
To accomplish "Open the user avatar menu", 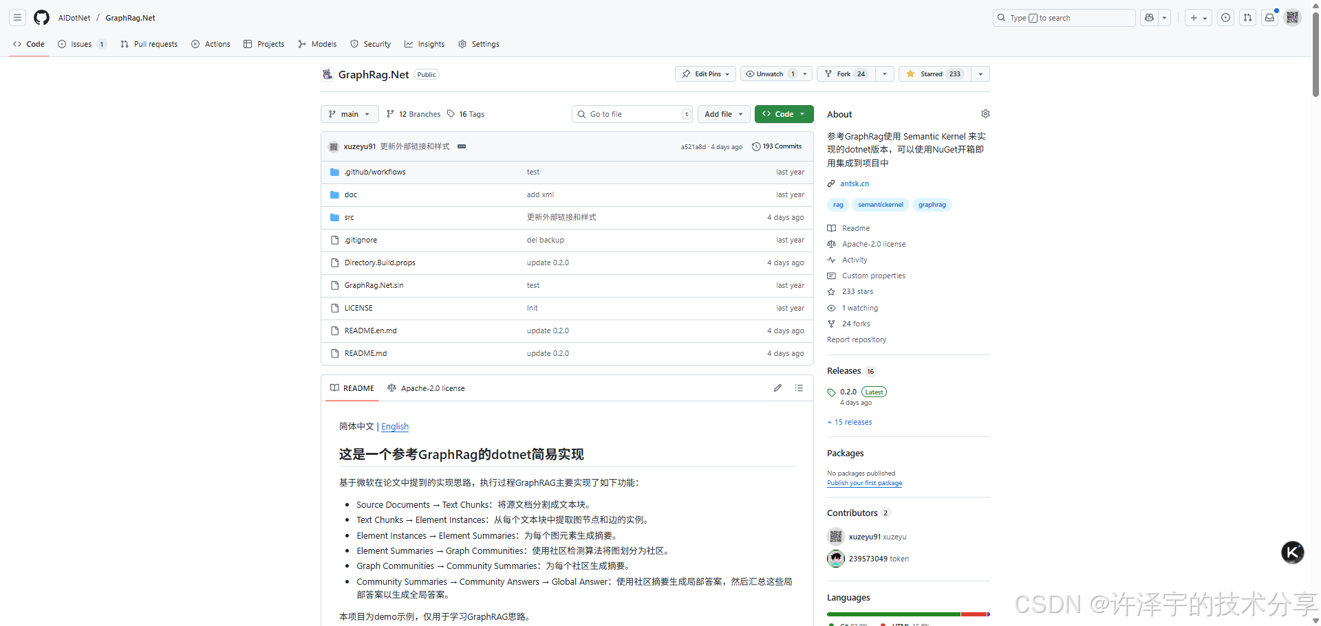I will [1293, 18].
